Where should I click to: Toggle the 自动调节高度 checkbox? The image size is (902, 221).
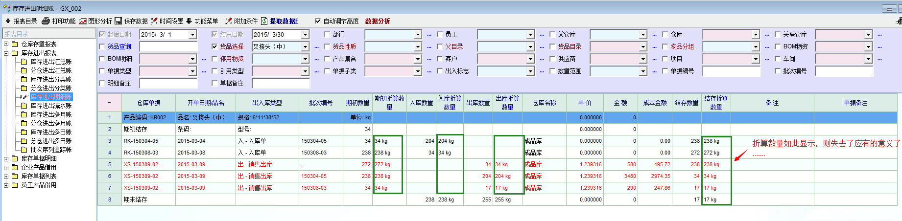318,21
